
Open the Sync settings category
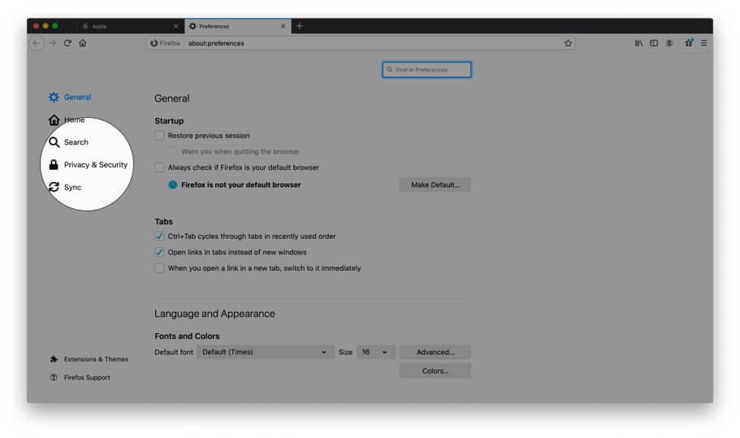point(65,188)
